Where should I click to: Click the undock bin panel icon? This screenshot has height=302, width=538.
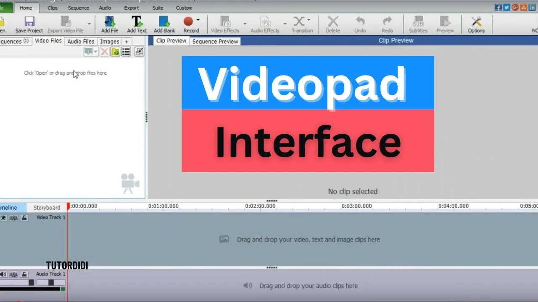point(139,52)
